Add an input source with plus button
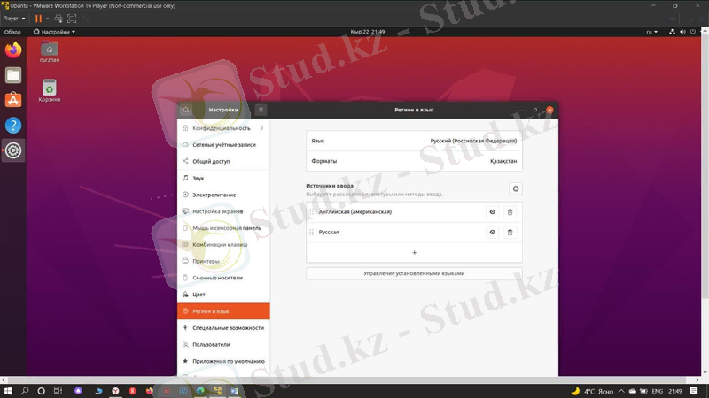This screenshot has width=709, height=398. [x=414, y=252]
